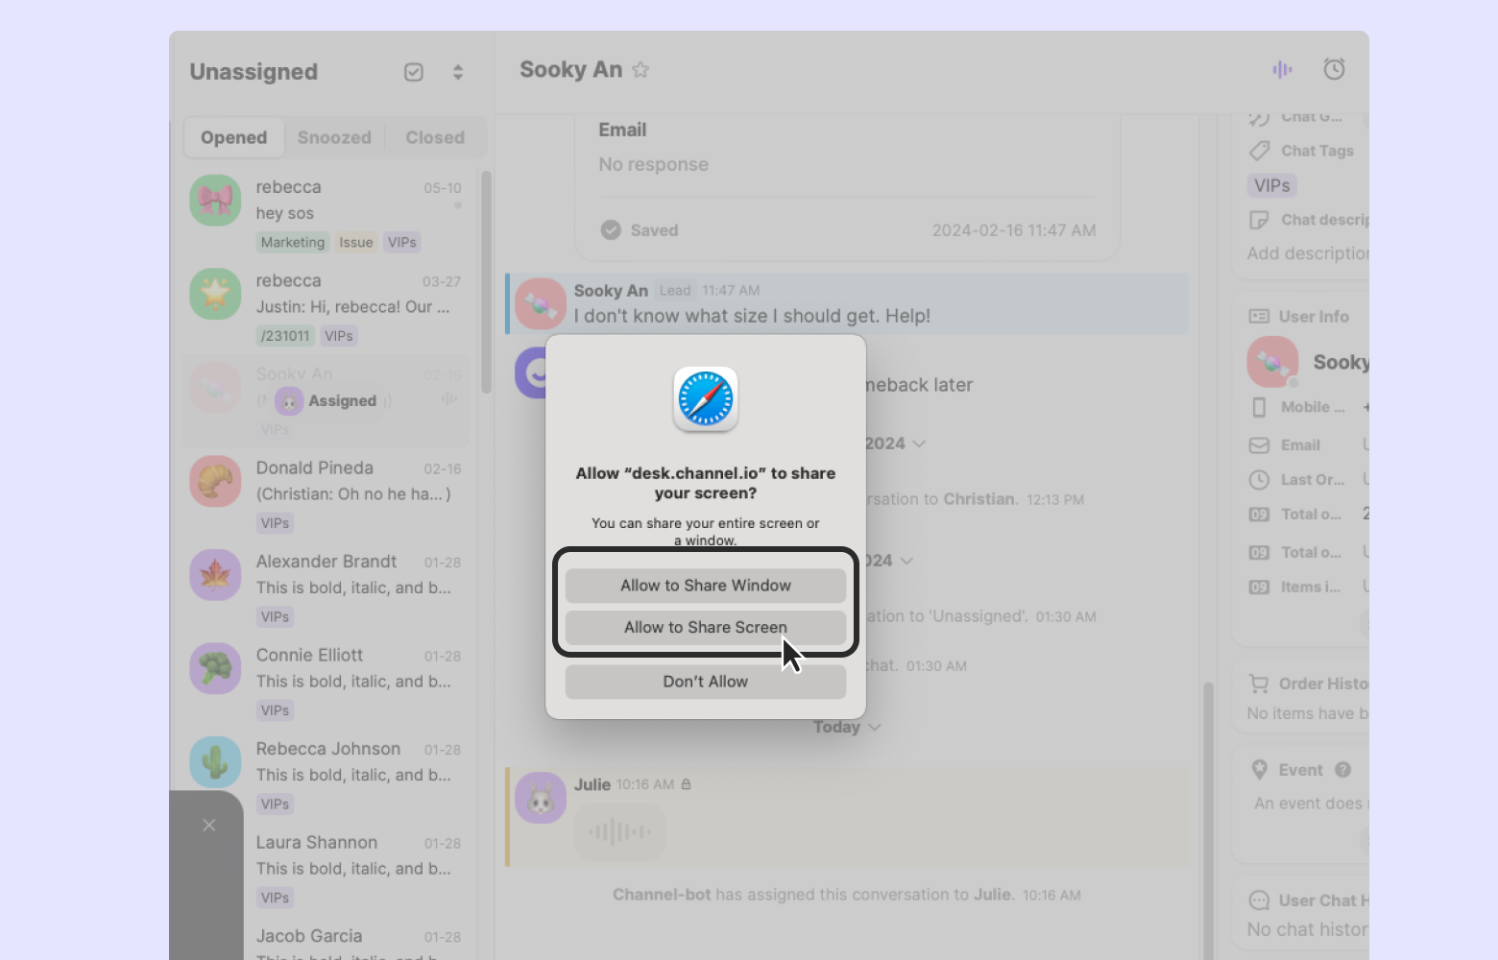Image resolution: width=1498 pixels, height=960 pixels.
Task: Switch to the Closed tab
Action: [x=435, y=137]
